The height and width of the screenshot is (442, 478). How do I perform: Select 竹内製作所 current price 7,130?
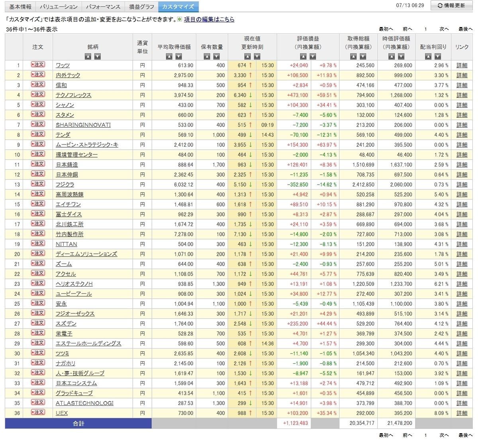240,234
